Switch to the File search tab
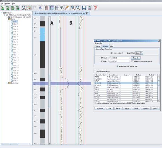The height and width of the screenshot is (148, 162). pyautogui.click(x=111, y=46)
